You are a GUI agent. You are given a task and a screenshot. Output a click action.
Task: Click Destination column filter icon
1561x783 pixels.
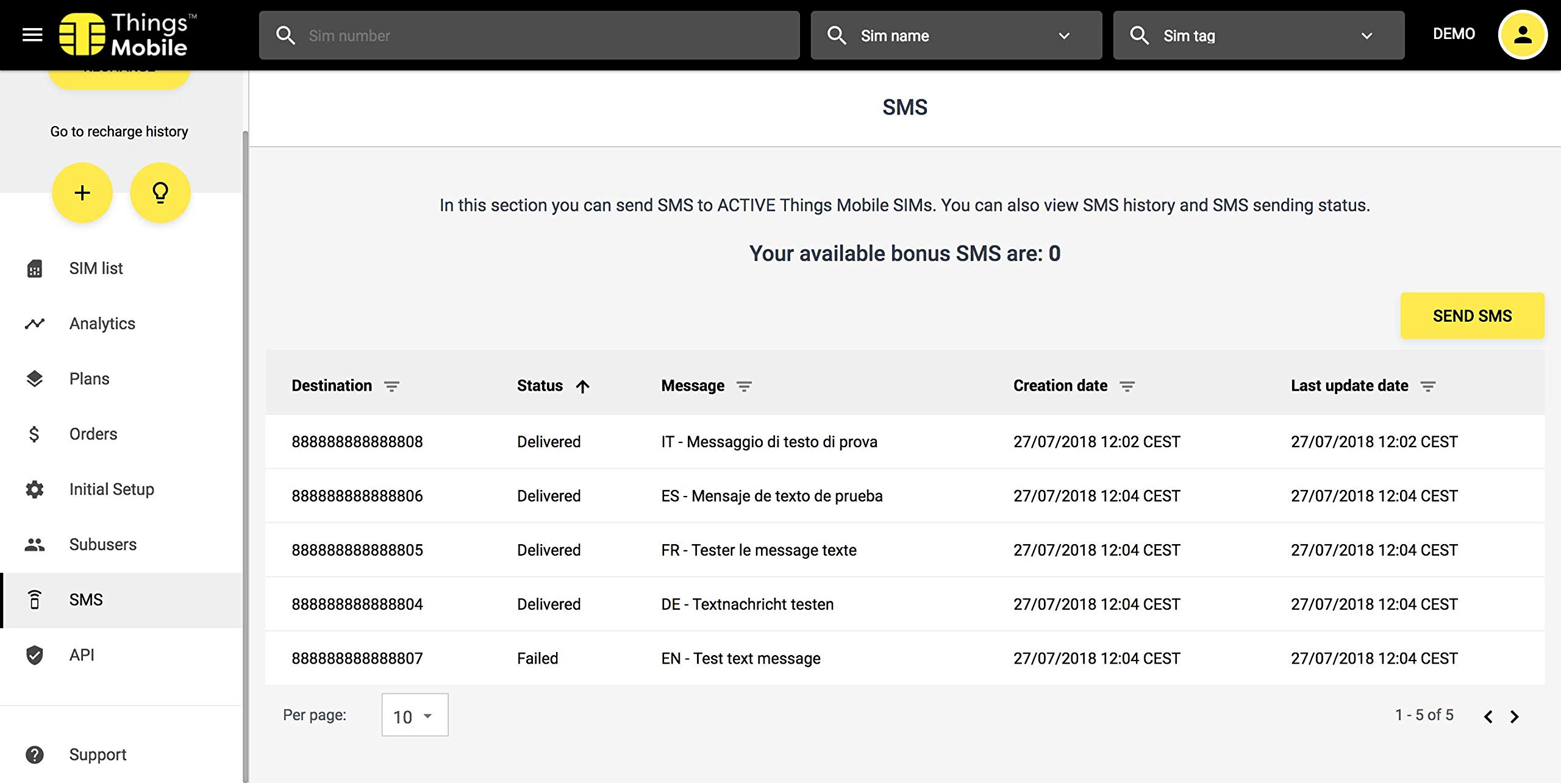pos(391,386)
